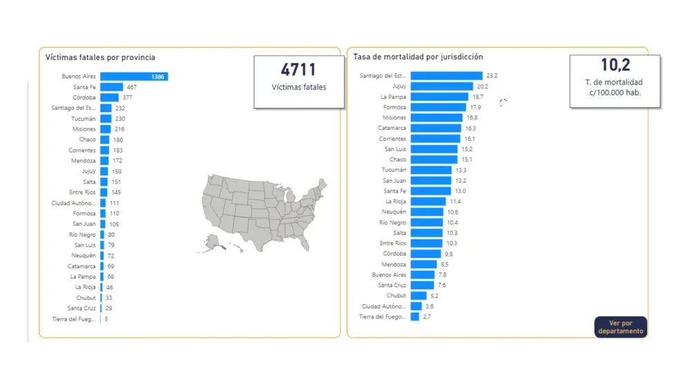The width and height of the screenshot is (691, 389).
Task: Select the Santiago del Estero mortality rate bar
Action: [x=446, y=76]
